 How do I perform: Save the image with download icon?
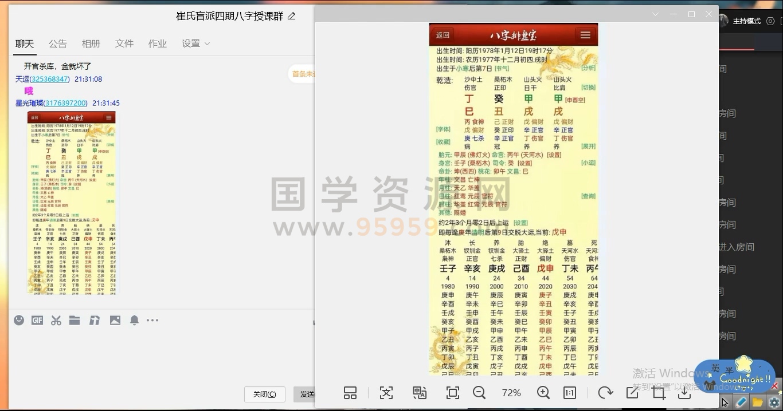(x=684, y=393)
